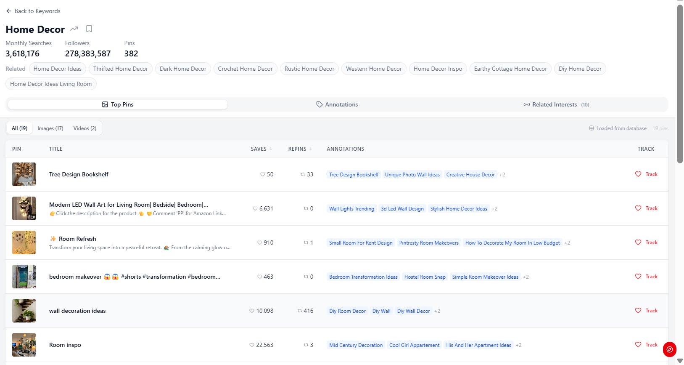Filter pins by Videos (2)
Viewport: 684px width, 365px height.
click(85, 128)
